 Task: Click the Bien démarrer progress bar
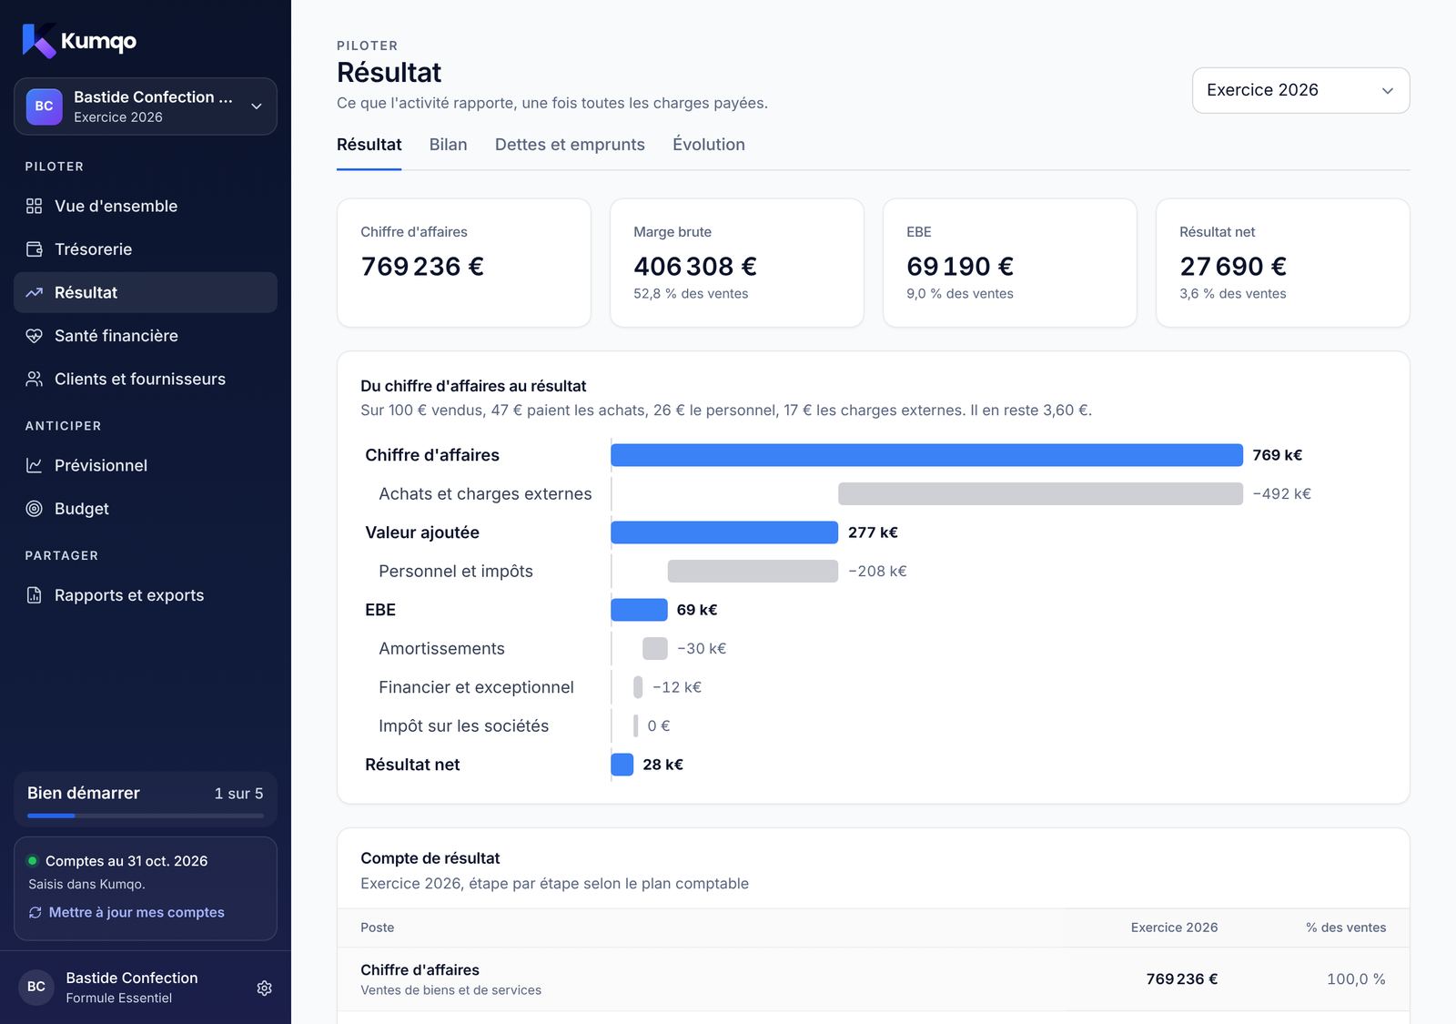point(146,816)
